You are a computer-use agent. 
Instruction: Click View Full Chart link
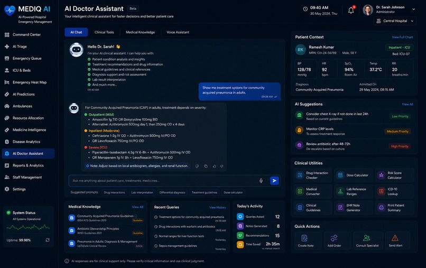coord(402,37)
